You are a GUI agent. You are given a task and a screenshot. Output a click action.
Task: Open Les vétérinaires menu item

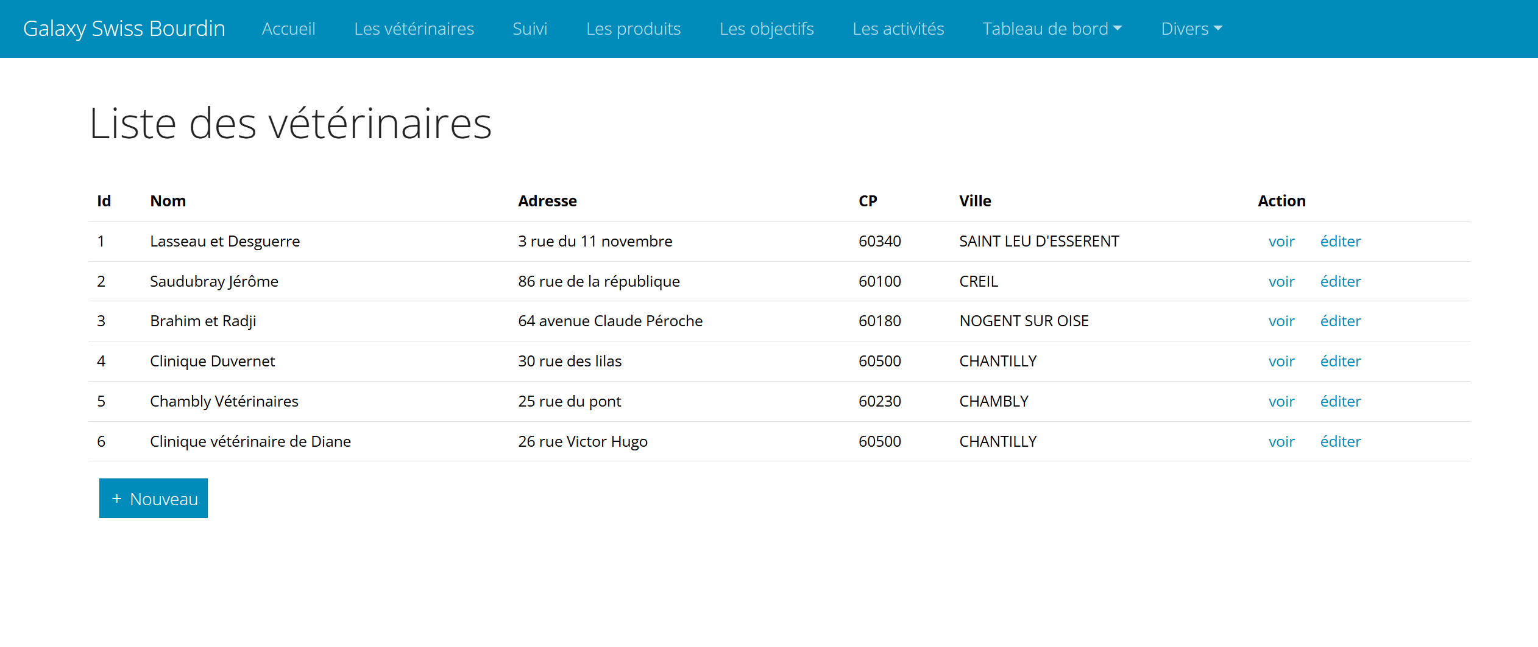[414, 29]
